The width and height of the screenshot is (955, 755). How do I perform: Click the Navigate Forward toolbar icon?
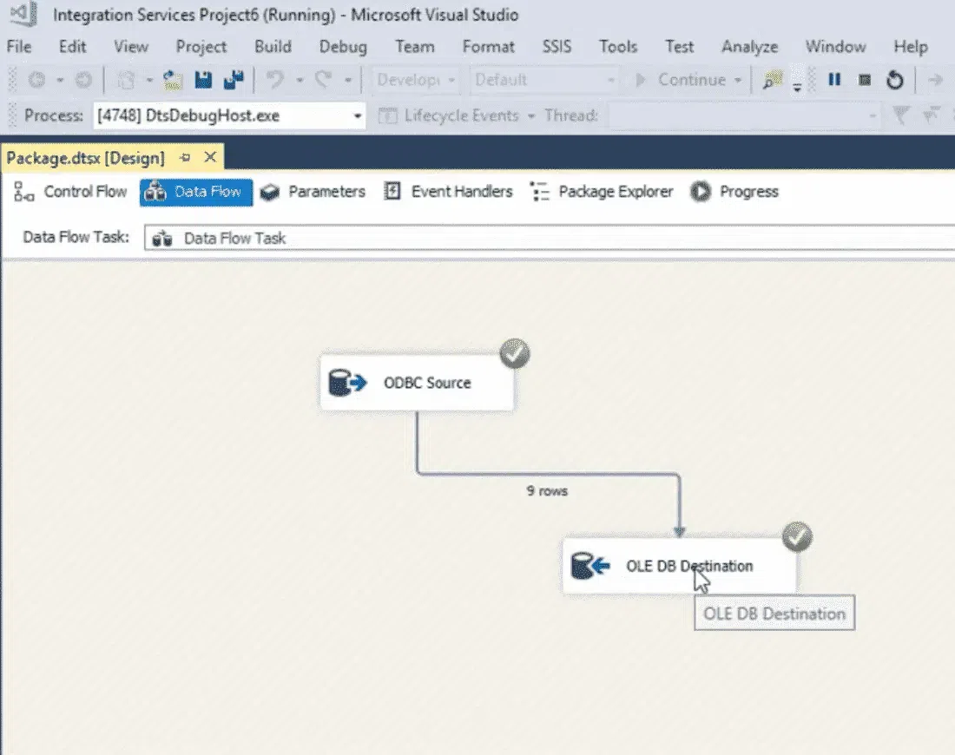pos(83,80)
